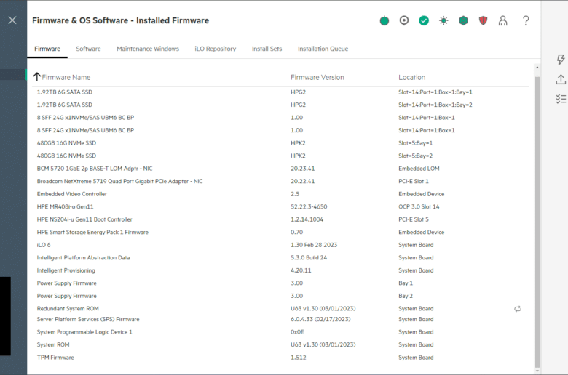
Task: Click the green checkmark health status icon
Action: pyautogui.click(x=424, y=20)
